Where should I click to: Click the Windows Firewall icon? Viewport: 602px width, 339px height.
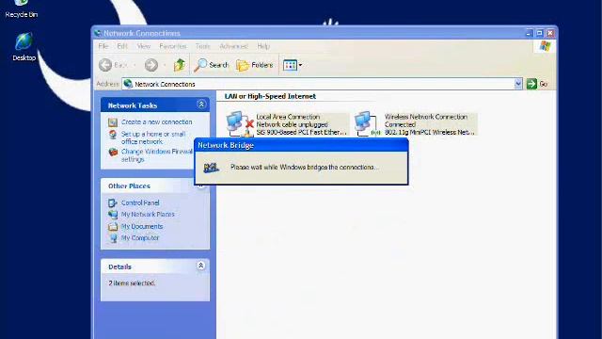point(113,152)
